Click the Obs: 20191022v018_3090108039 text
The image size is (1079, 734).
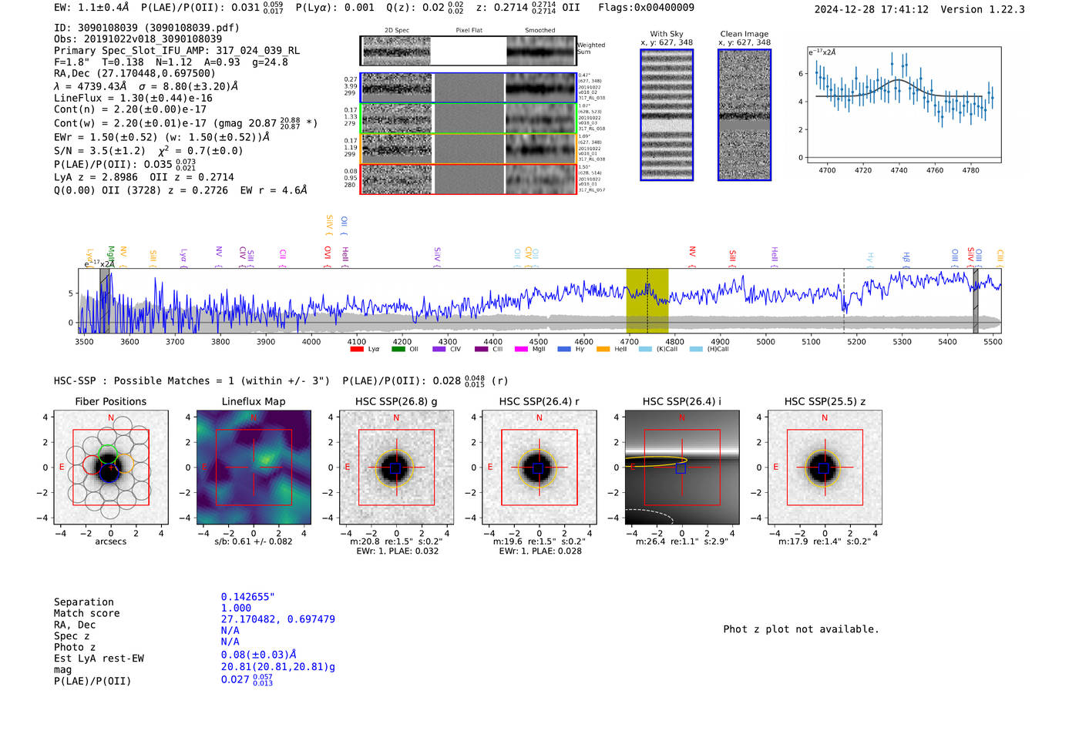click(x=138, y=39)
